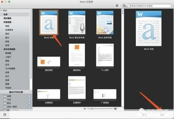
Task: Adjust the thumbnail size slider
Action: point(92,109)
